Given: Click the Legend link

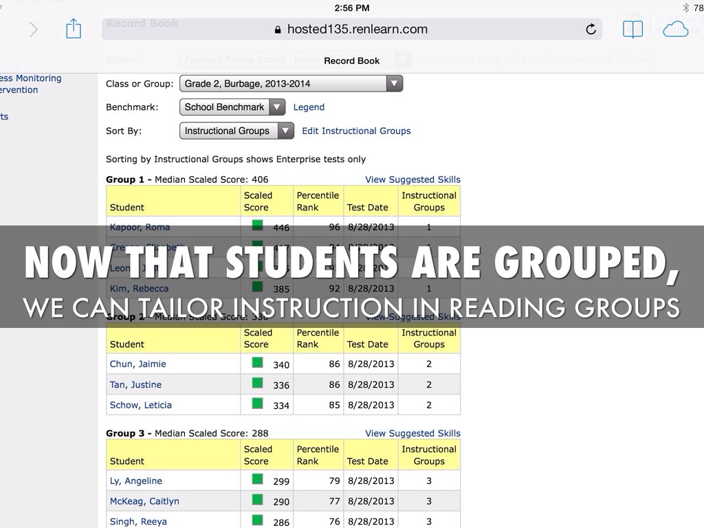Looking at the screenshot, I should point(309,107).
